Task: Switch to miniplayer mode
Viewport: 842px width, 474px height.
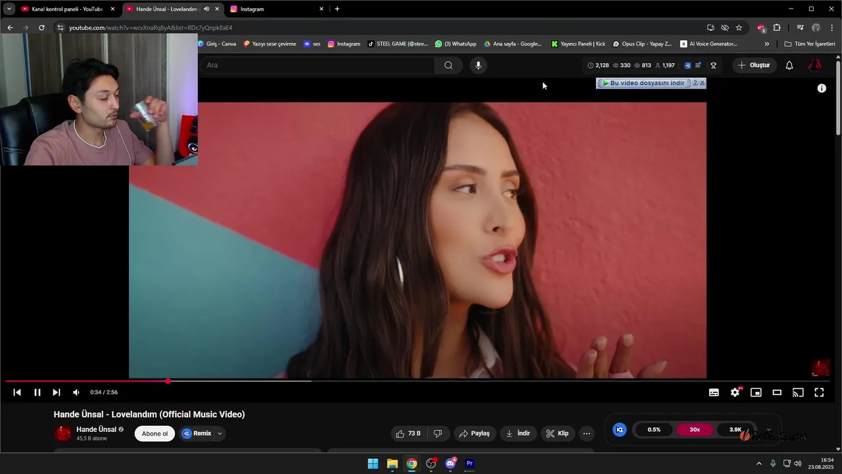Action: (x=756, y=392)
